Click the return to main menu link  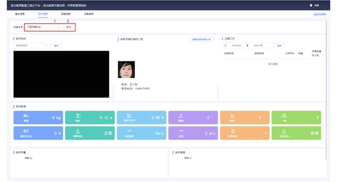click(320, 15)
